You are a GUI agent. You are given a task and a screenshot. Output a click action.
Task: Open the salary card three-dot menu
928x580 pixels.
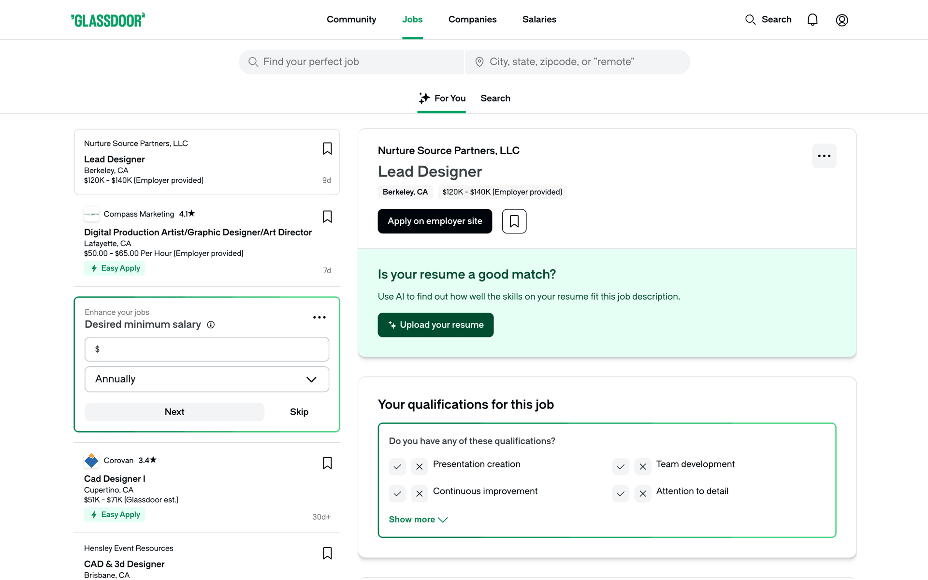319,317
